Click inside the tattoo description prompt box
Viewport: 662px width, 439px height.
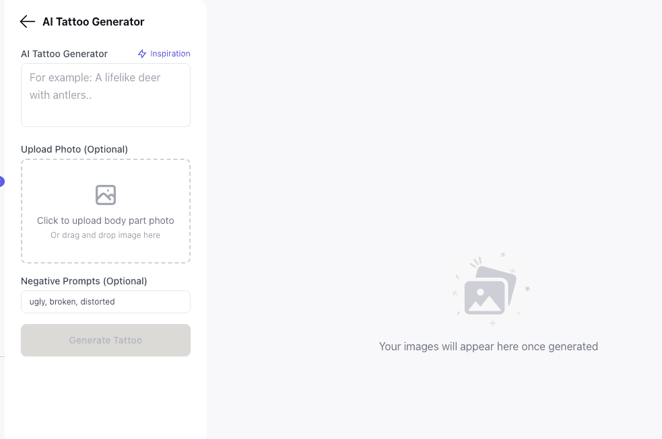[x=105, y=94]
